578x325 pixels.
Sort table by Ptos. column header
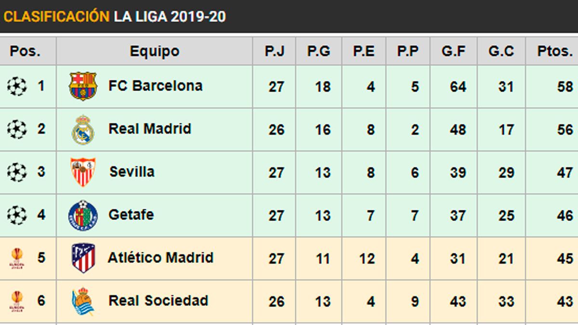[555, 51]
